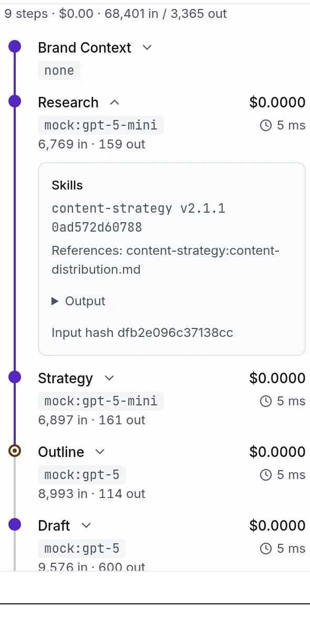The width and height of the screenshot is (310, 637).
Task: Click the Strategy step timeline dot
Action: click(15, 377)
